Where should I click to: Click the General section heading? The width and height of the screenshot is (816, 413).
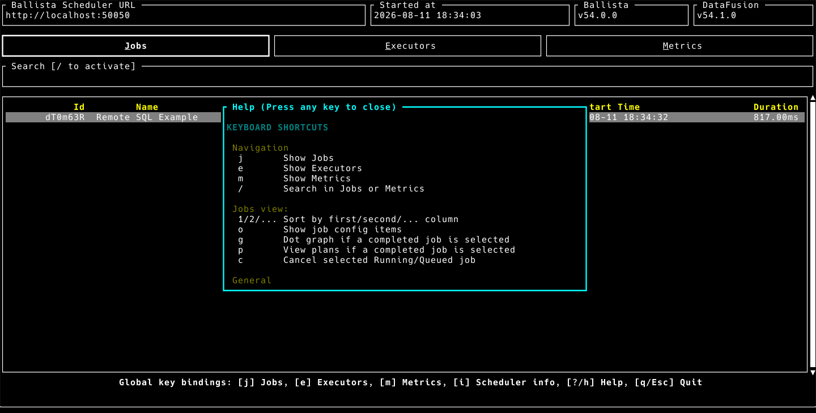click(x=252, y=280)
